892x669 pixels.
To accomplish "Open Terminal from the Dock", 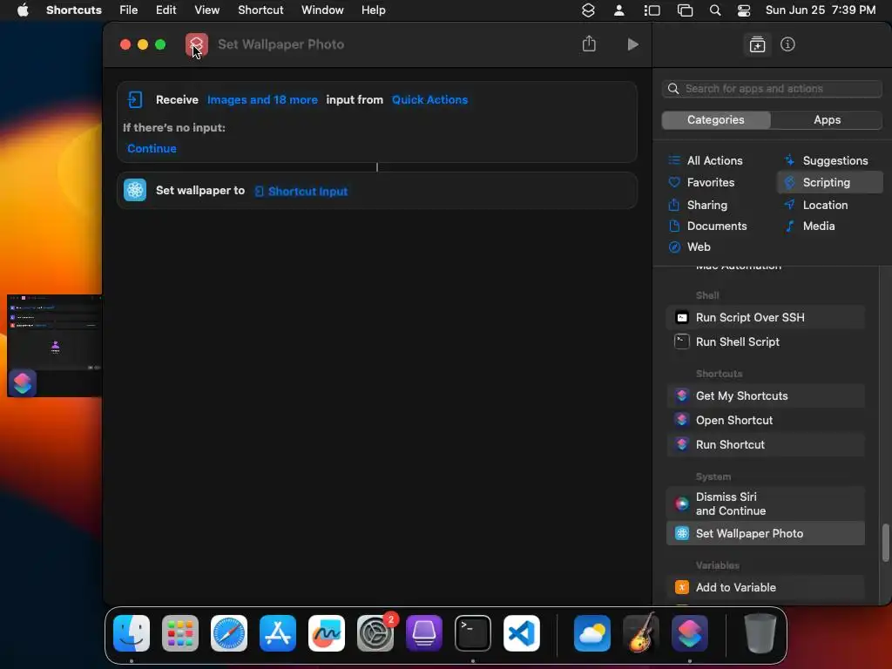I will [473, 633].
